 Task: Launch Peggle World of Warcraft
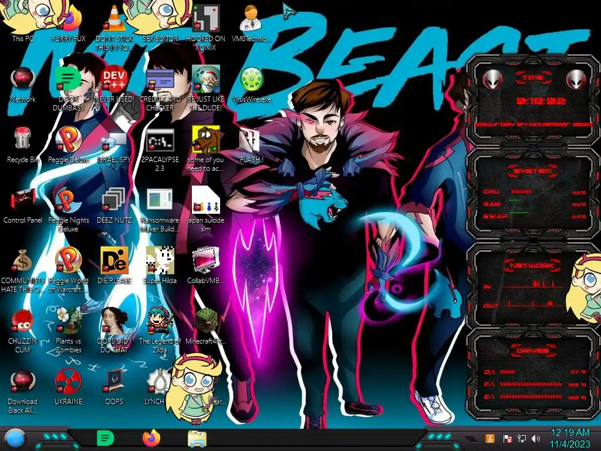click(x=68, y=260)
